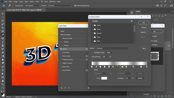Viewport: 174px width, 98px height.
Task: Click New gradient button
Action: tap(144, 48)
